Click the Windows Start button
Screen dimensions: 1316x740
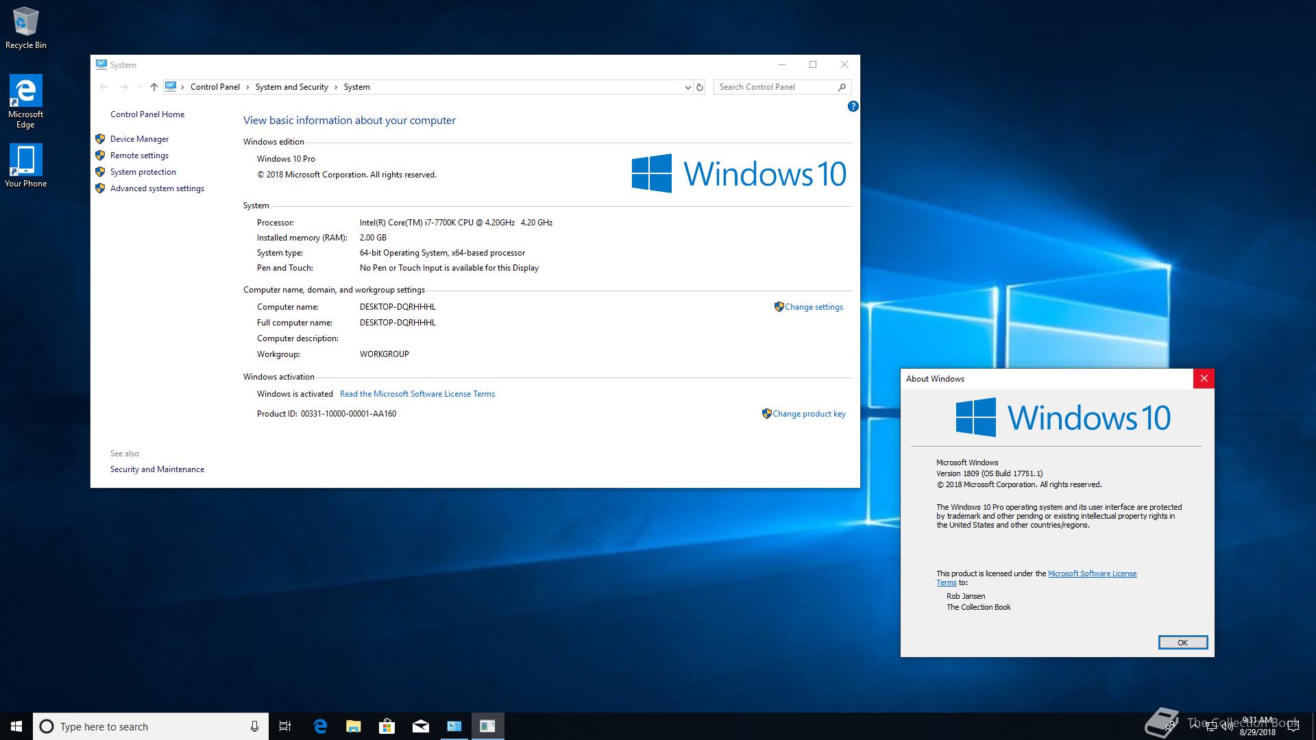point(16,726)
